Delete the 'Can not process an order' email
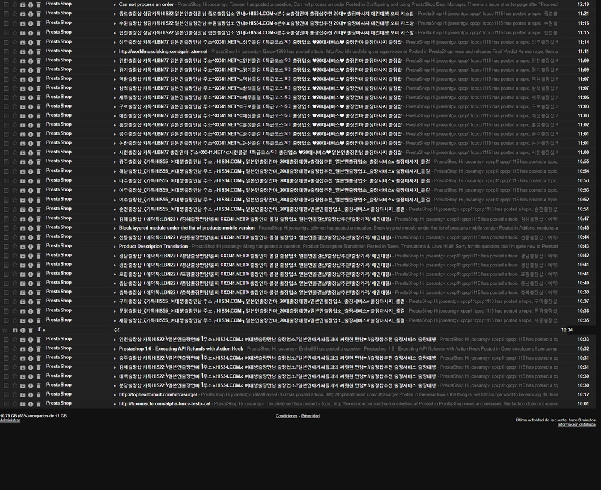Screen dimensions: 601x490 (38, 5)
